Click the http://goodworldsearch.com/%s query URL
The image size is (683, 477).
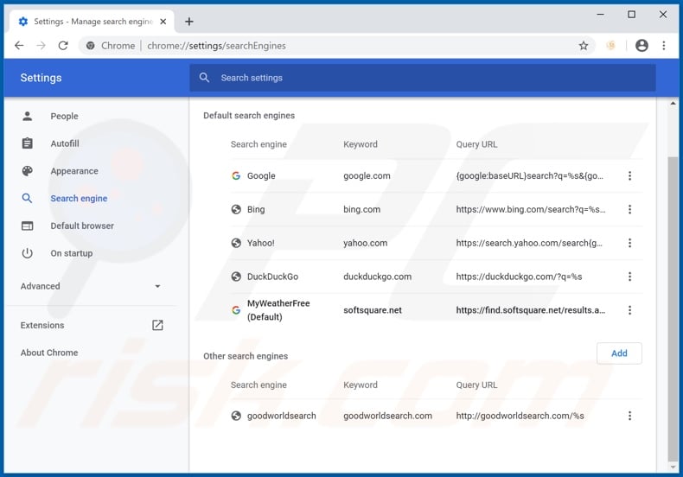[x=520, y=416]
